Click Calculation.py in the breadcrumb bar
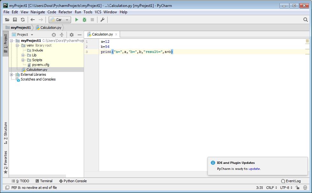The height and width of the screenshot is (193, 312). click(48, 28)
